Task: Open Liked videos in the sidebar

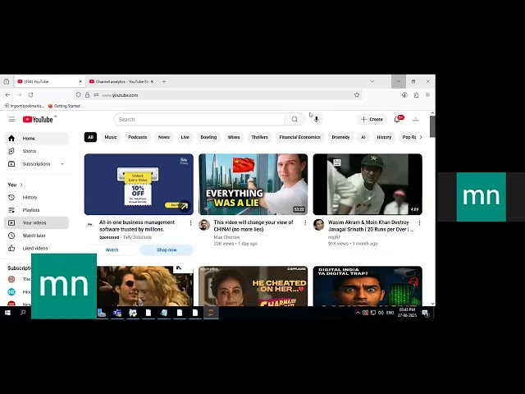Action: [x=36, y=248]
